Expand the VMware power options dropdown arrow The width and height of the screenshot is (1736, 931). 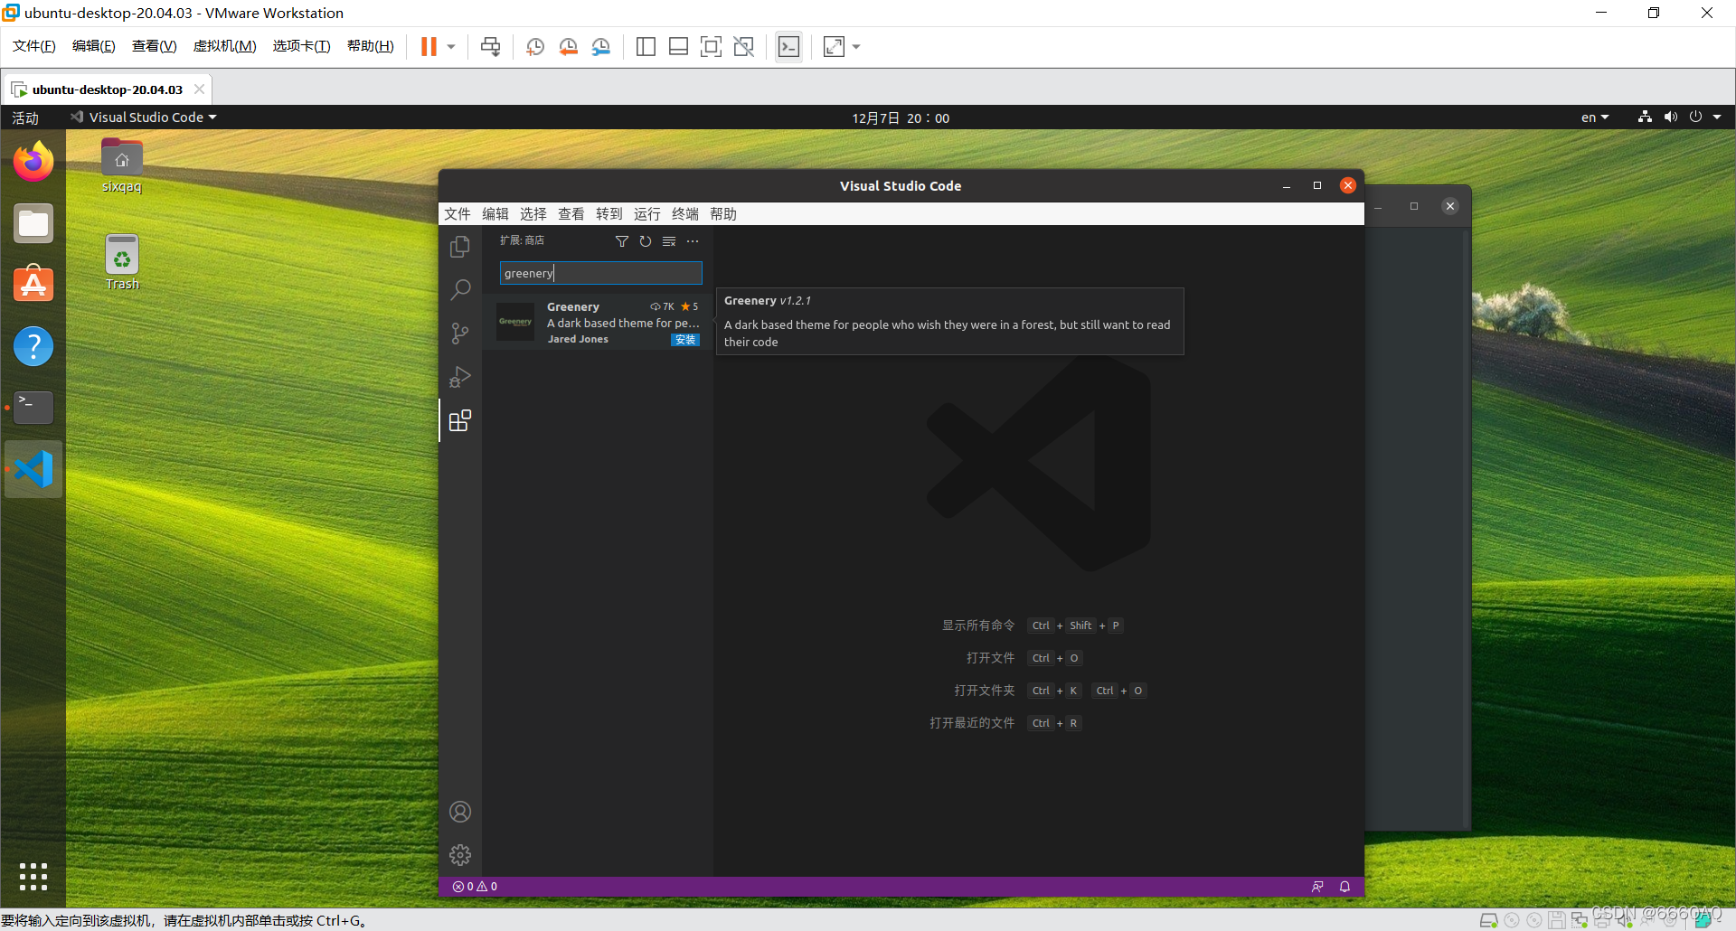451,47
